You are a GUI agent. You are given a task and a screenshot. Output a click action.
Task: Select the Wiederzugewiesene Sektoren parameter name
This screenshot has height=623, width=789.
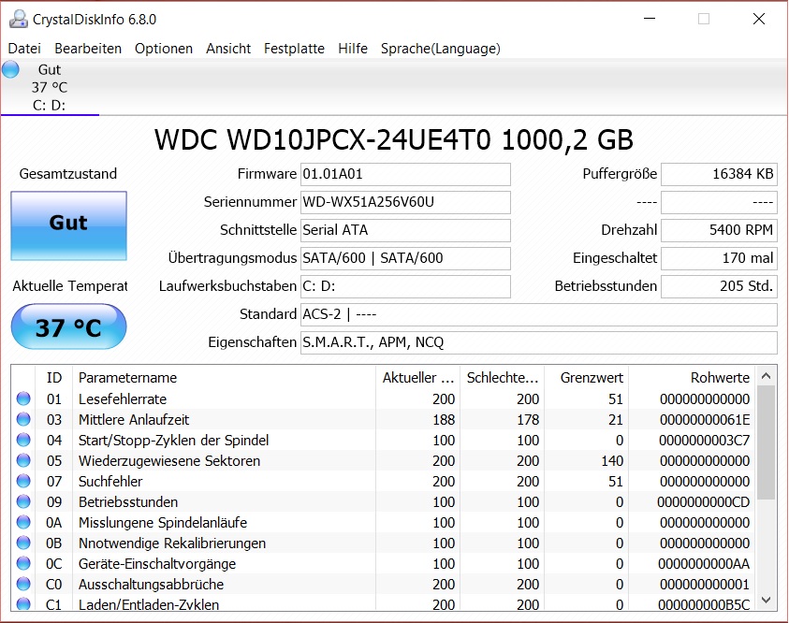169,461
